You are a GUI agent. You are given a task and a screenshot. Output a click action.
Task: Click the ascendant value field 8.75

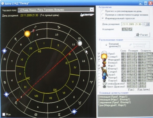tap(125, 29)
